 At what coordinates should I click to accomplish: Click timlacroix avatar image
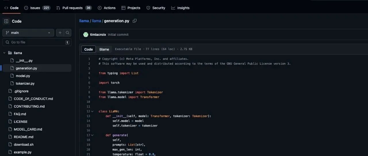(x=86, y=35)
